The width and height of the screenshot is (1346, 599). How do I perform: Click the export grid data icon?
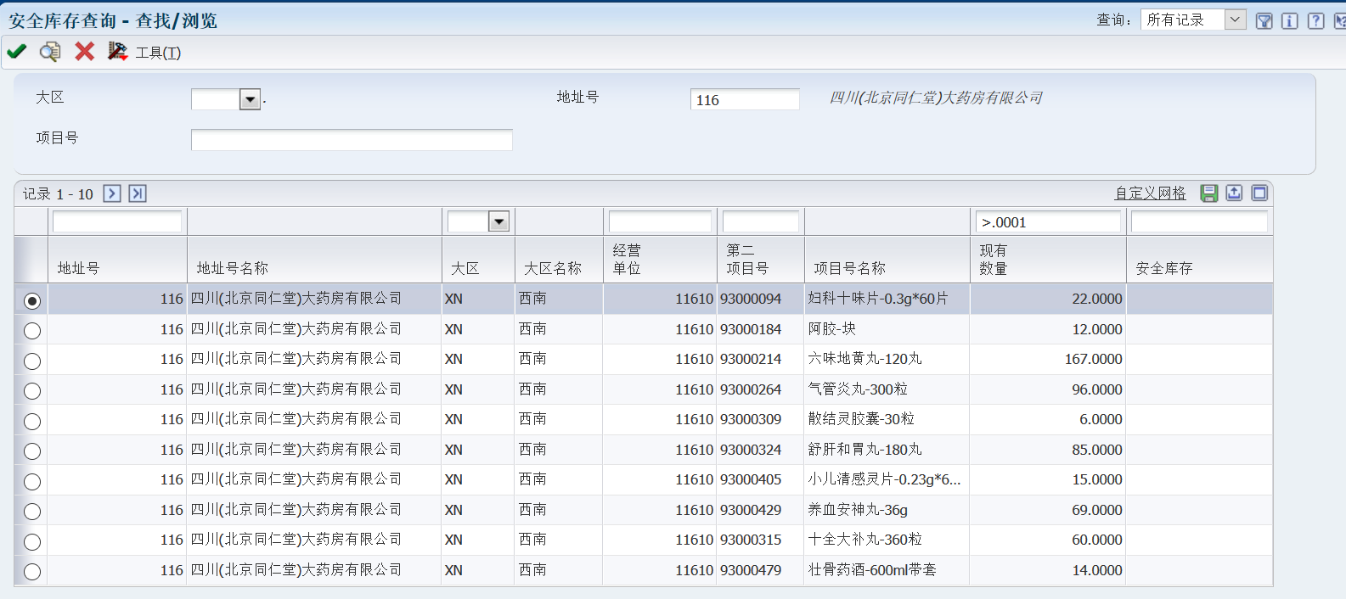1234,193
